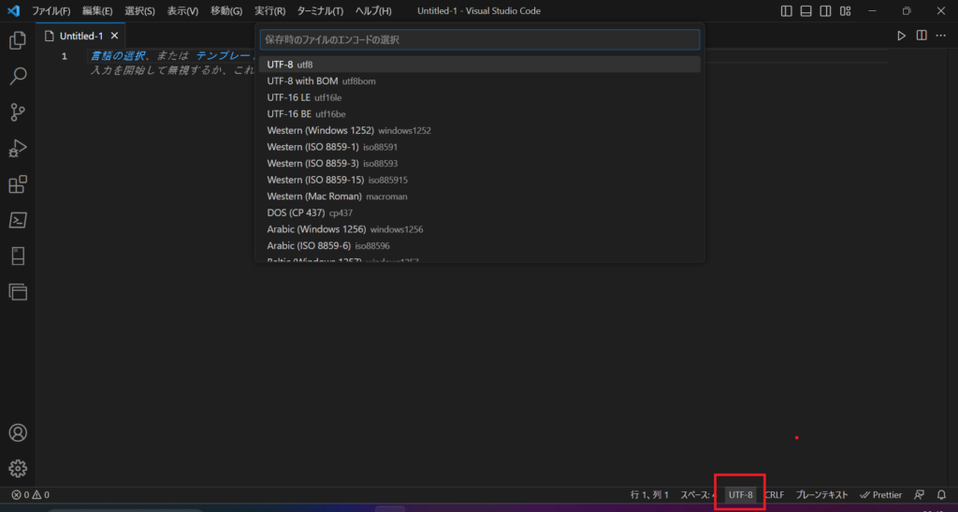The width and height of the screenshot is (958, 512).
Task: Open the editor More Actions ellipsis
Action: [941, 36]
